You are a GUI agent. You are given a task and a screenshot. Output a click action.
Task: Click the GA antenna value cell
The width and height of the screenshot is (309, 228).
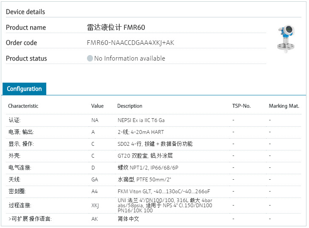point(95,180)
